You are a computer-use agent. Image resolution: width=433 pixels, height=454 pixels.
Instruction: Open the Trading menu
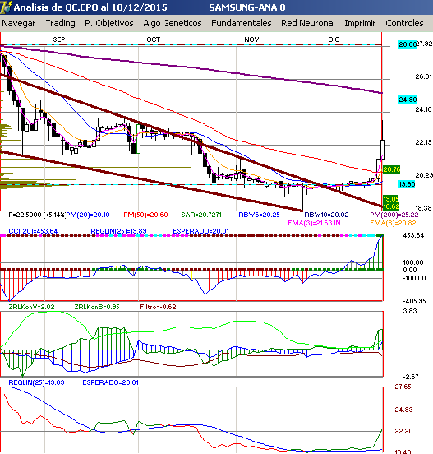[60, 23]
